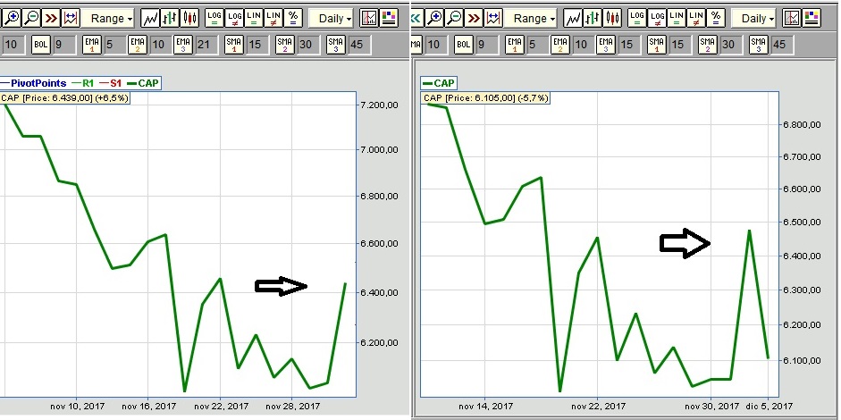Viewport: 841px width, 420px height.
Task: Click S1 legend entry in left chart
Action: click(109, 83)
